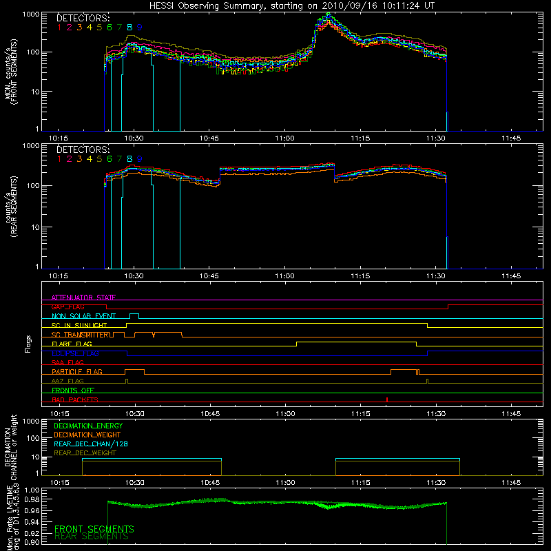Viewport: 551px width, 551px height.
Task: Click the DETECTORS: heading in the front segments plot
Action: coord(83,18)
